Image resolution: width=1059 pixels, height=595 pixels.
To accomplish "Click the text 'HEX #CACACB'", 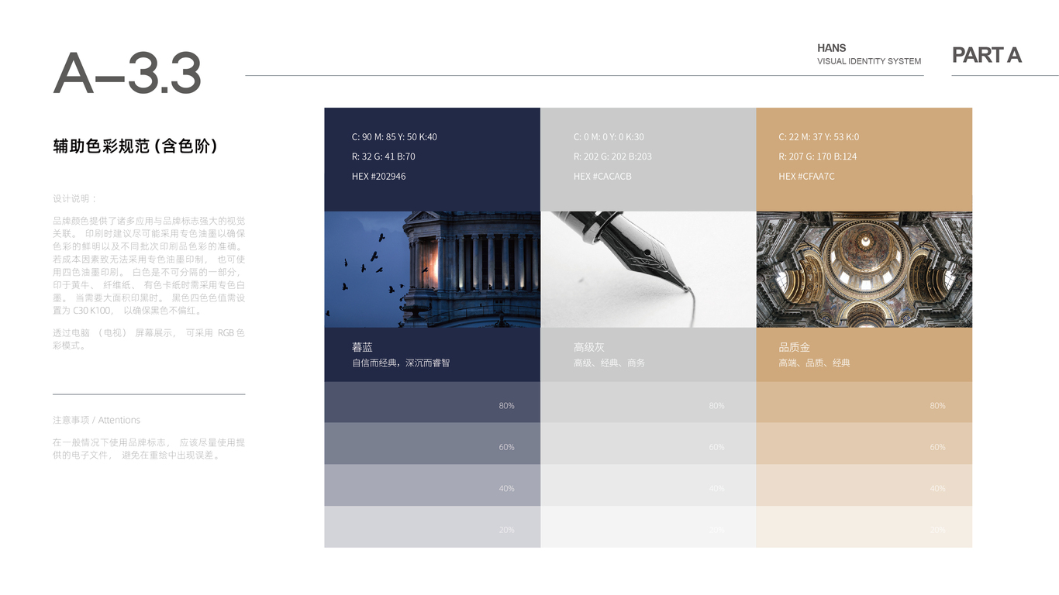I will 602,177.
